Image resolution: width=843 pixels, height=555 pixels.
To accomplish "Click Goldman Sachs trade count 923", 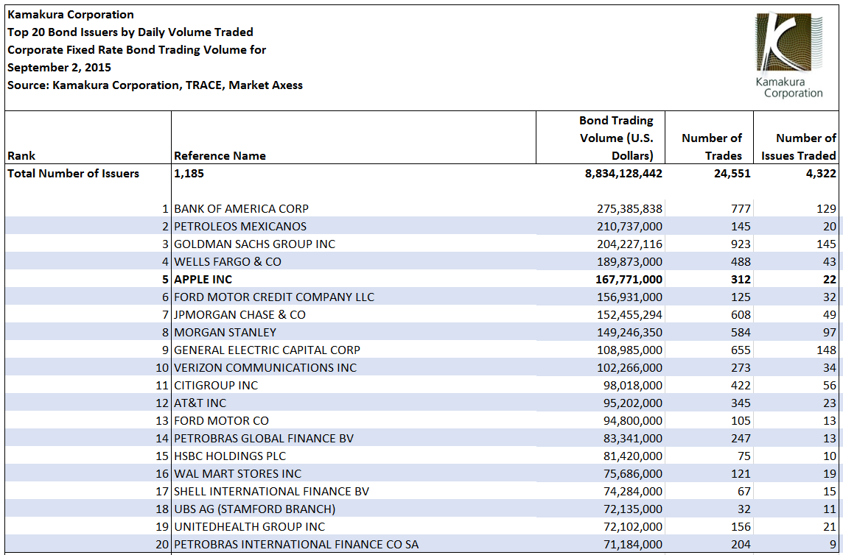I will [x=741, y=244].
